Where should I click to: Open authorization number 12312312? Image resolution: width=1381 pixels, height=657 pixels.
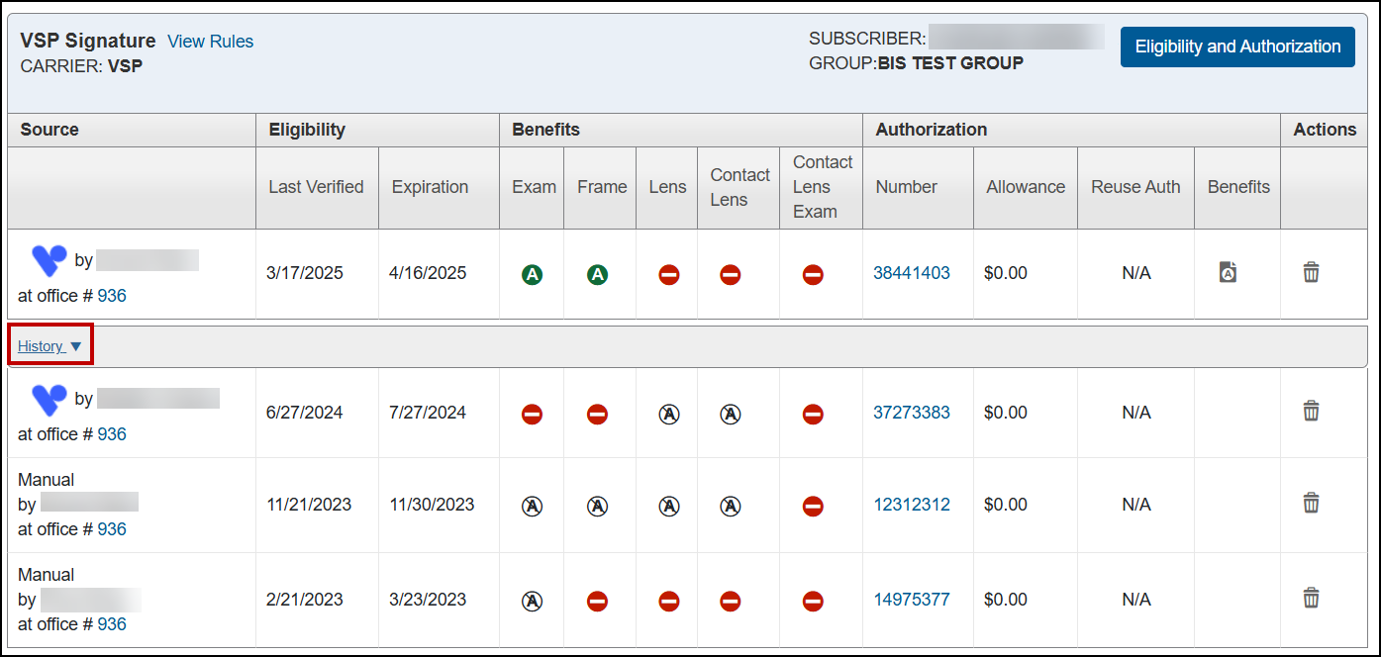[912, 505]
